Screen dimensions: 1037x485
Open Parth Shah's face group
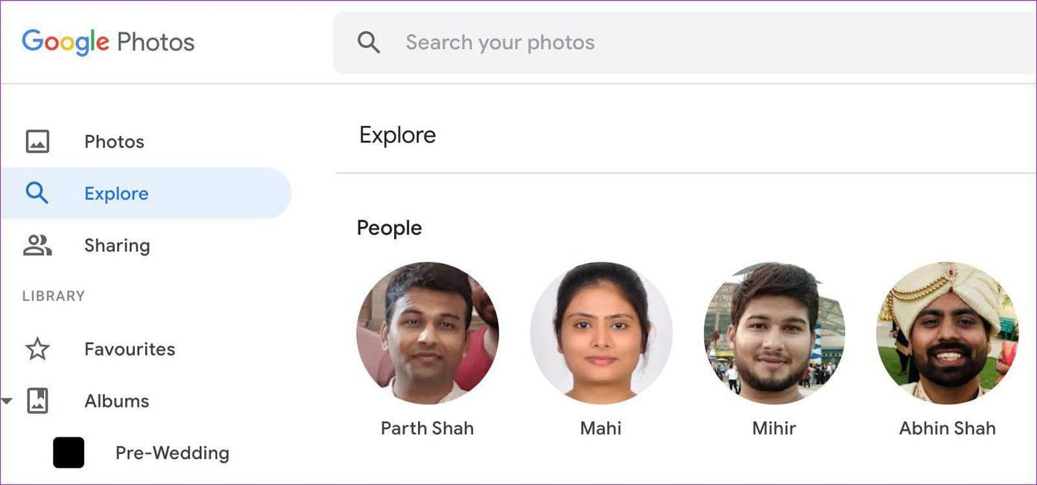click(x=428, y=332)
